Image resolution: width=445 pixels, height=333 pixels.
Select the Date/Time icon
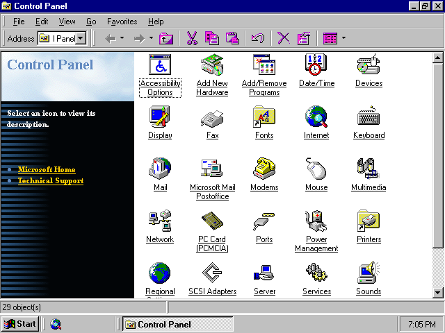(x=316, y=65)
